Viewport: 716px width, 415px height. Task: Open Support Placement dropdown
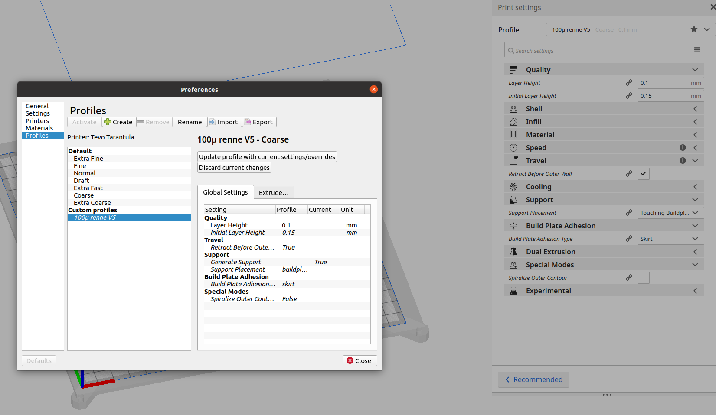(670, 213)
